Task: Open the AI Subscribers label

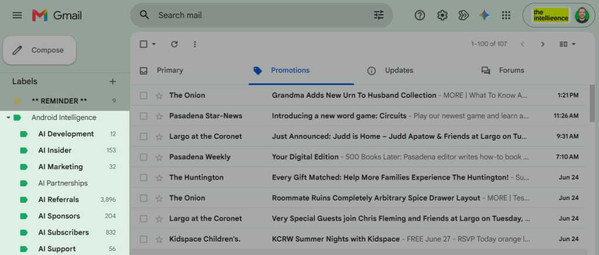Action: 64,232
